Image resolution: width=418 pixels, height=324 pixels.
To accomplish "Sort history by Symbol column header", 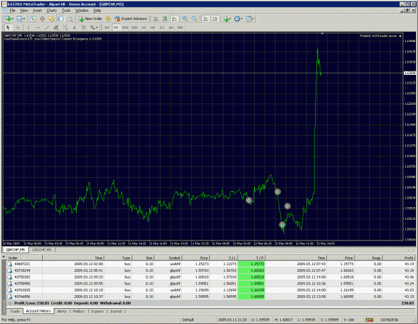I will [x=168, y=258].
